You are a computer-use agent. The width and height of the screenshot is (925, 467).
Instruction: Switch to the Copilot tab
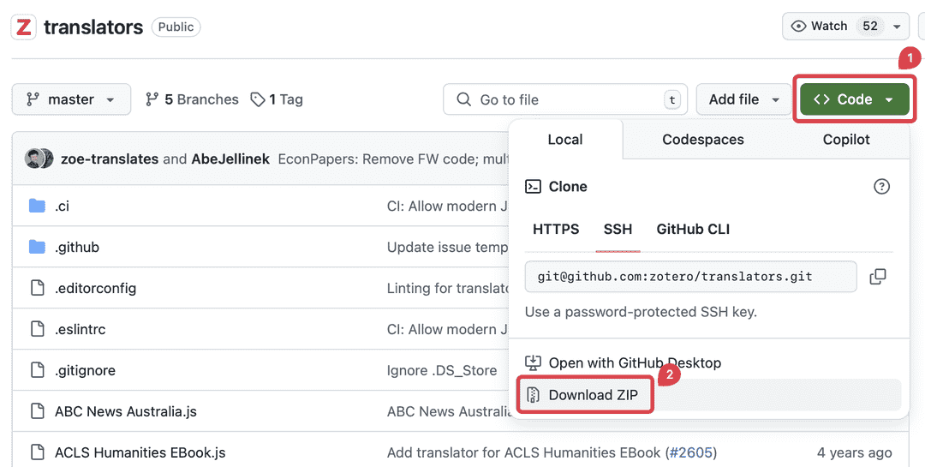pyautogui.click(x=845, y=140)
